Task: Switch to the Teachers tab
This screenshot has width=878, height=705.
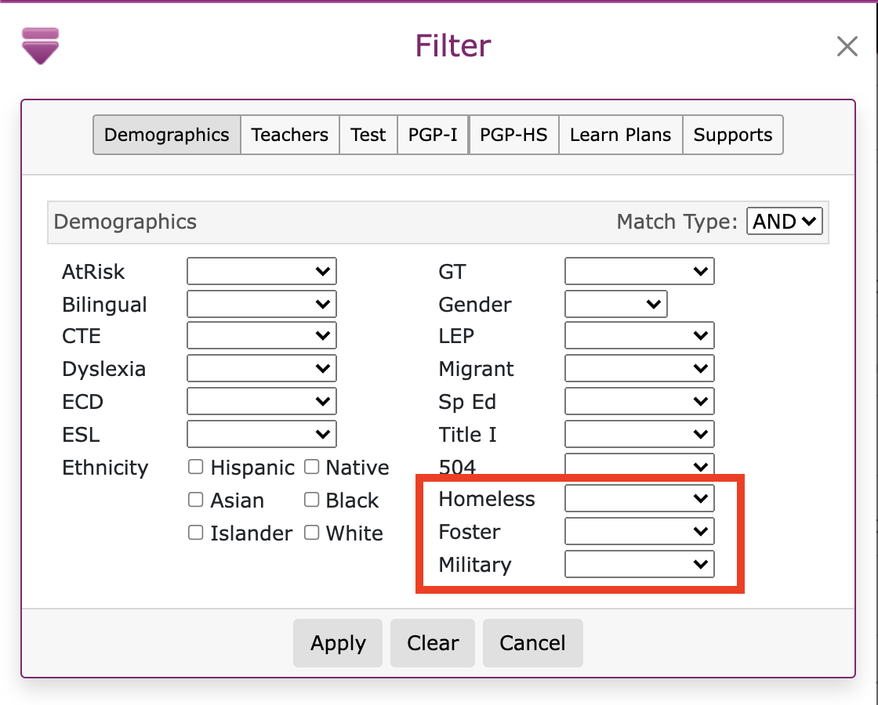Action: [x=289, y=135]
